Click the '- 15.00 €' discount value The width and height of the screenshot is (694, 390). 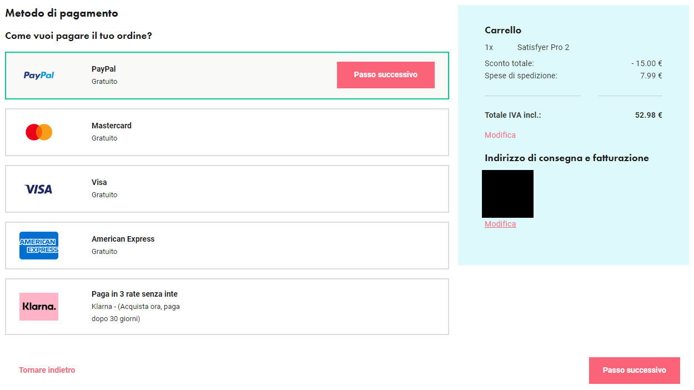coord(647,63)
